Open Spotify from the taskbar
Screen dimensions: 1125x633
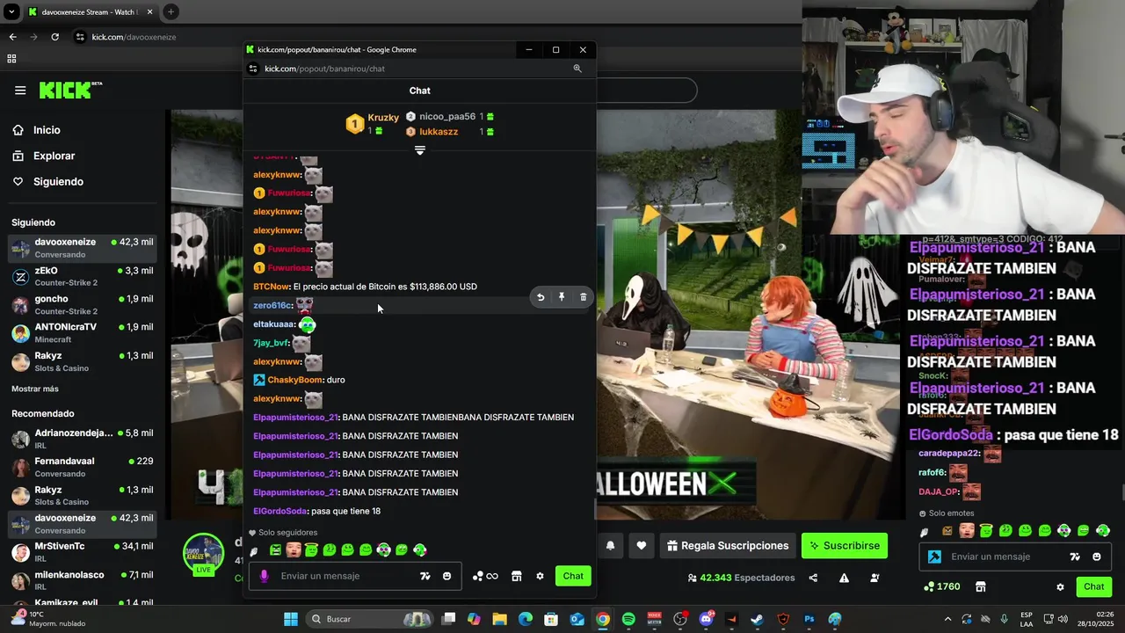point(628,619)
